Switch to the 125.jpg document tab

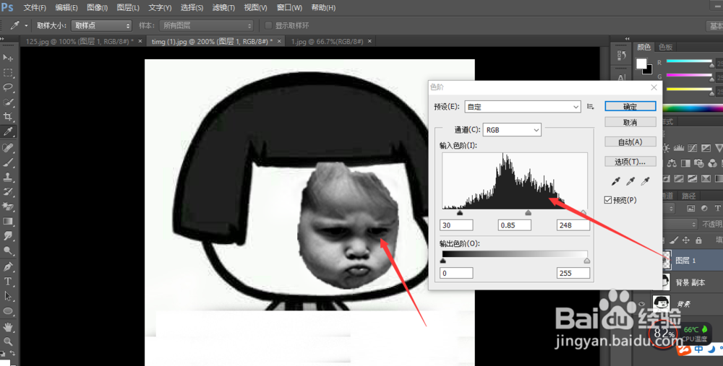point(80,41)
